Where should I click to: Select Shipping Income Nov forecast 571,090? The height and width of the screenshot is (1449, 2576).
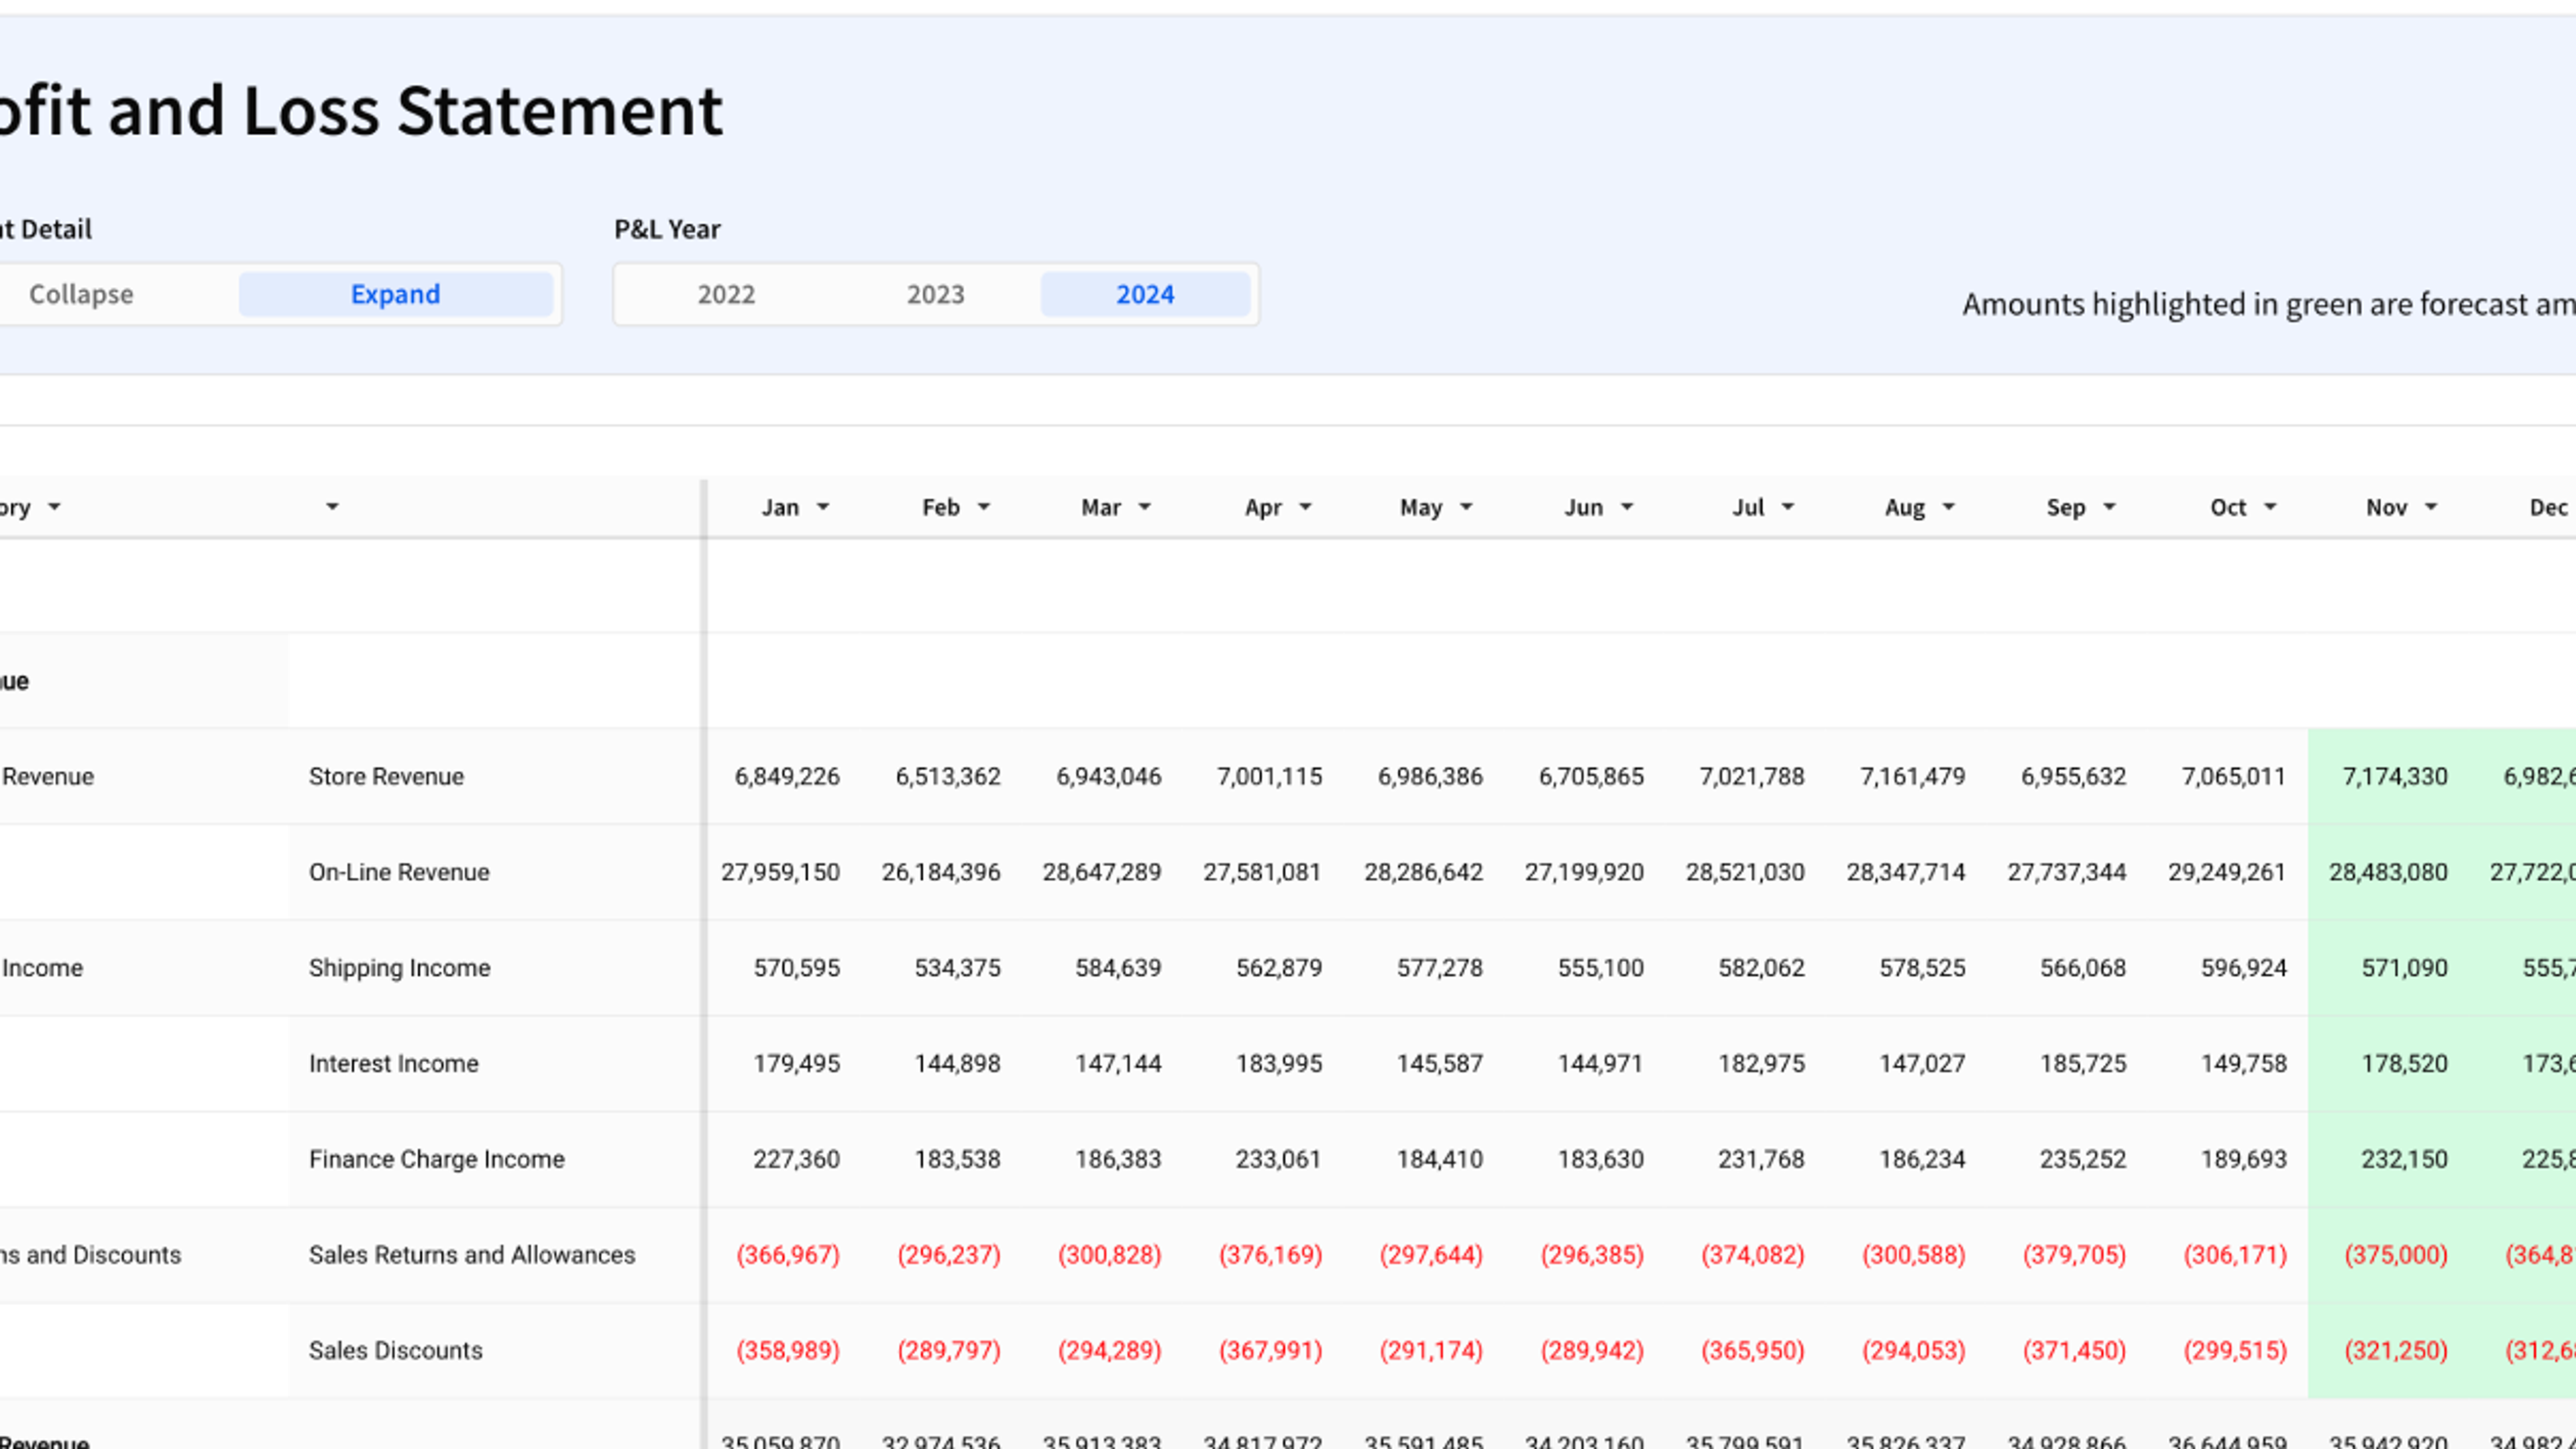coord(2405,968)
